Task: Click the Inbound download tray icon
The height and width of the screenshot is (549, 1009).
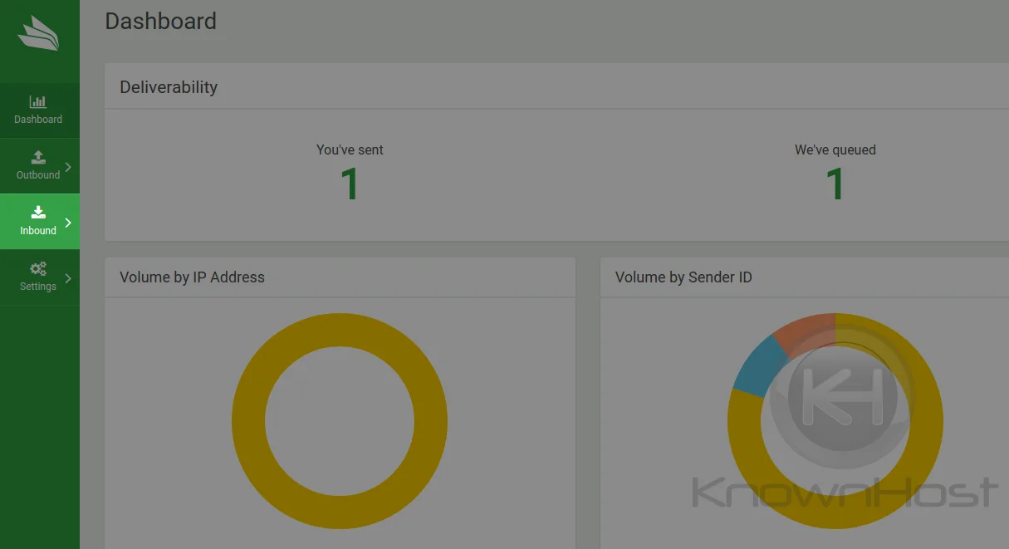Action: [x=38, y=213]
